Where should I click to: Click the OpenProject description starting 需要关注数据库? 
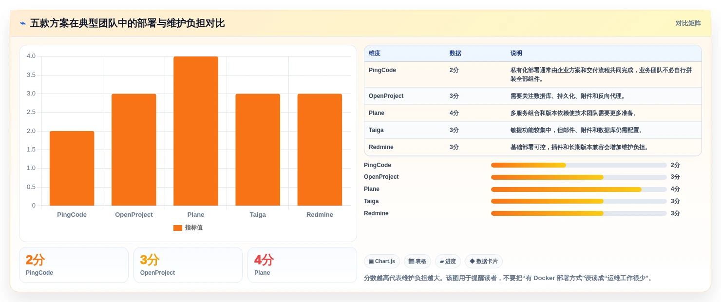pyautogui.click(x=569, y=96)
